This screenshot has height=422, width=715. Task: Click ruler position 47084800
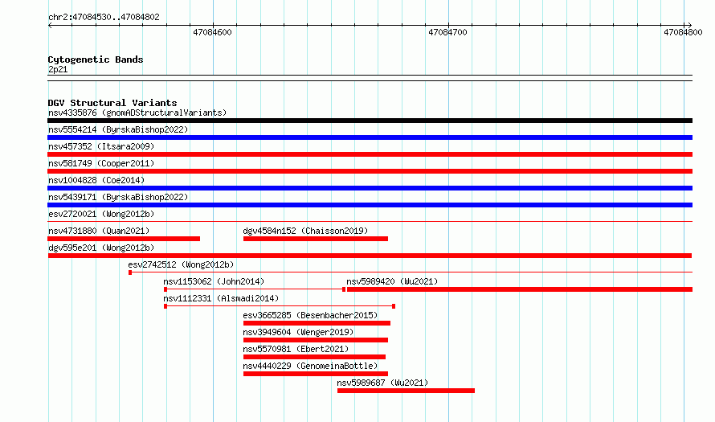[x=683, y=32]
